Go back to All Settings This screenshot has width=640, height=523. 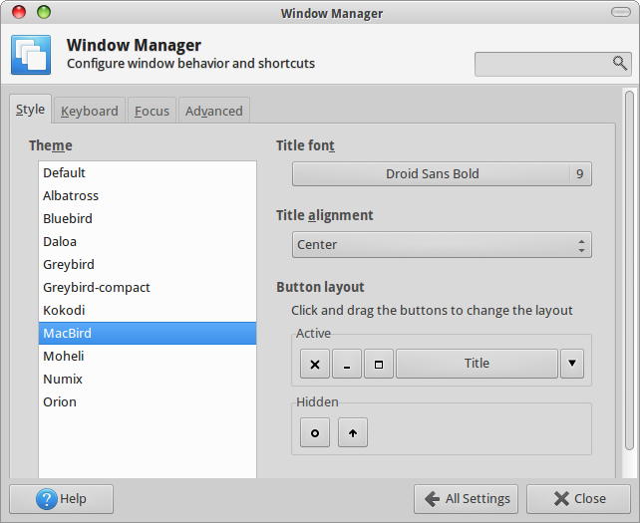click(466, 499)
